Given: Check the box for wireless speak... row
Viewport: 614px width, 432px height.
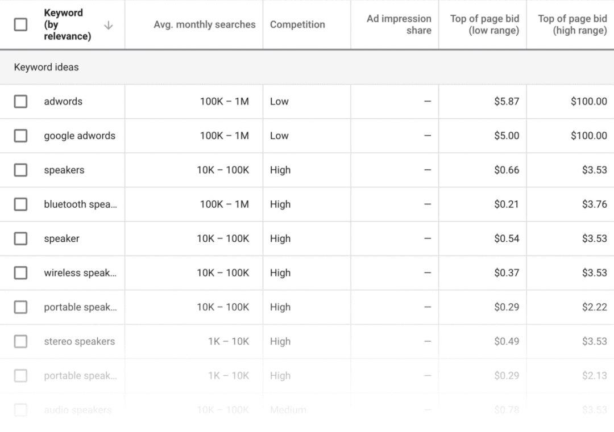Looking at the screenshot, I should tap(20, 273).
